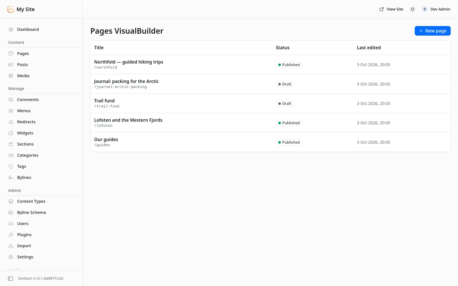
Task: Click the D avatar circle
Action: point(425,9)
